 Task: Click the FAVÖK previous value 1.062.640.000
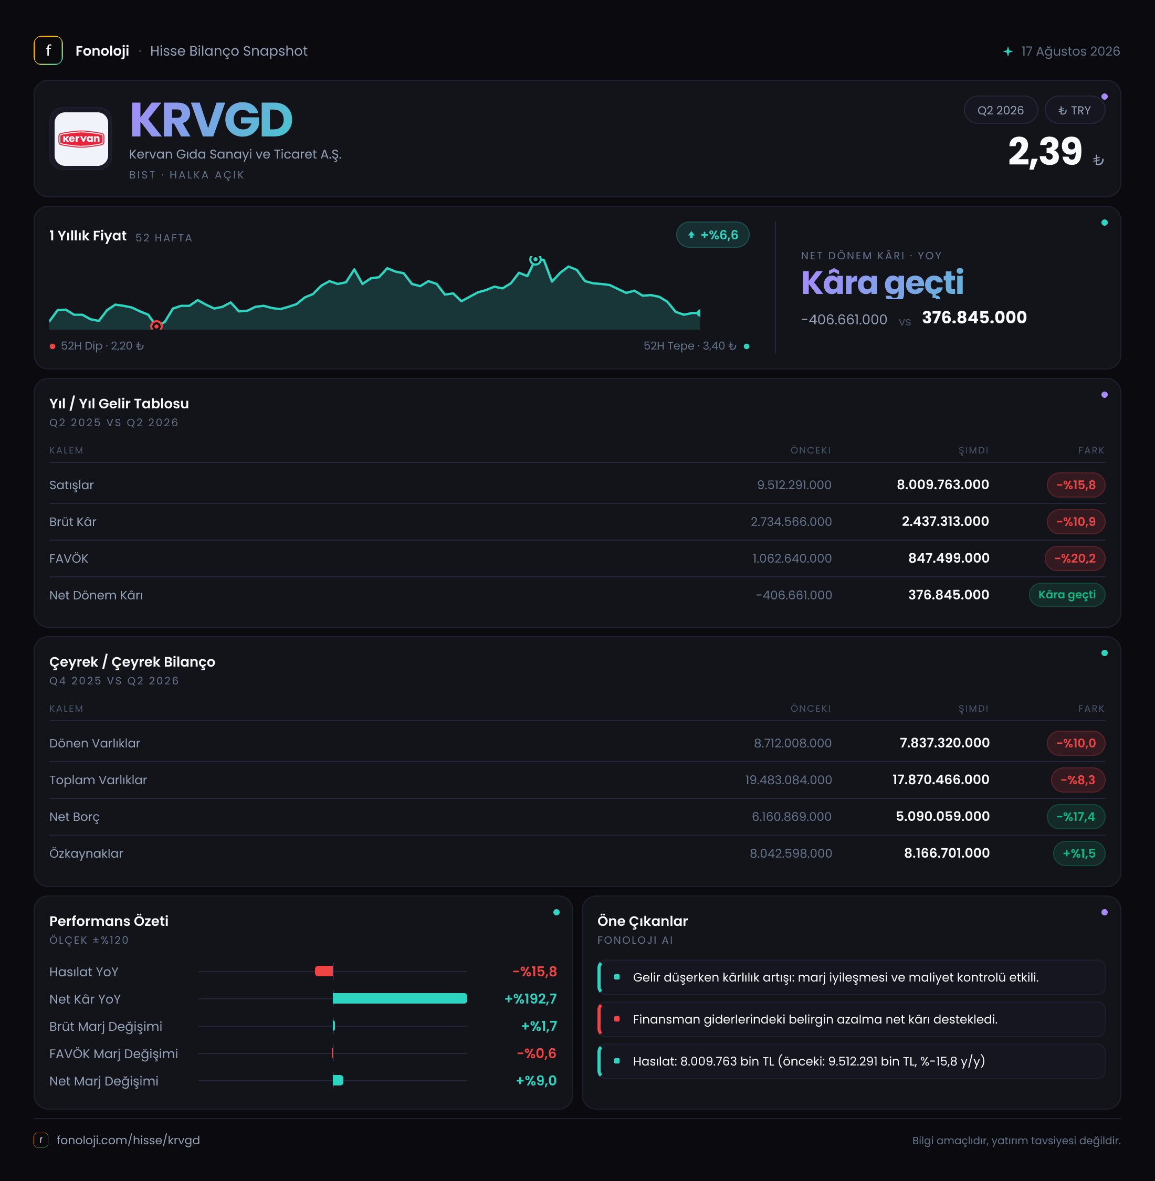[x=792, y=558]
